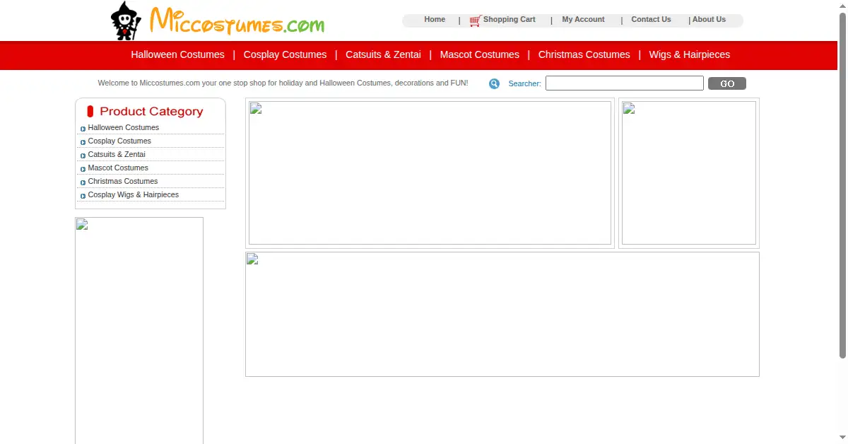Click the magnifier search icon
Viewport: 848px width, 444px height.
pos(494,83)
